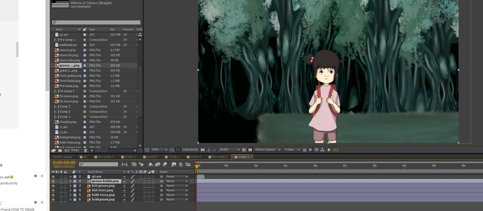Hide the bckkgrnnd.png layer eye icon

coord(53,200)
